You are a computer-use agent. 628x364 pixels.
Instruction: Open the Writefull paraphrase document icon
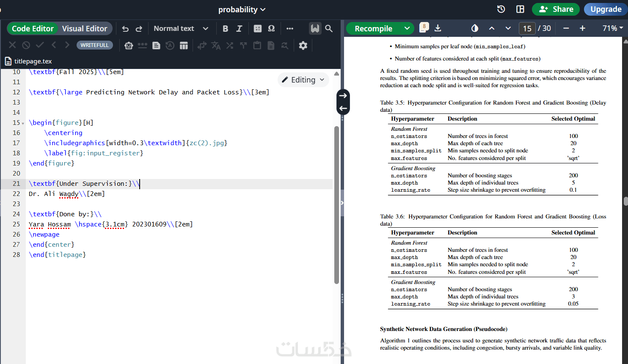tap(156, 45)
